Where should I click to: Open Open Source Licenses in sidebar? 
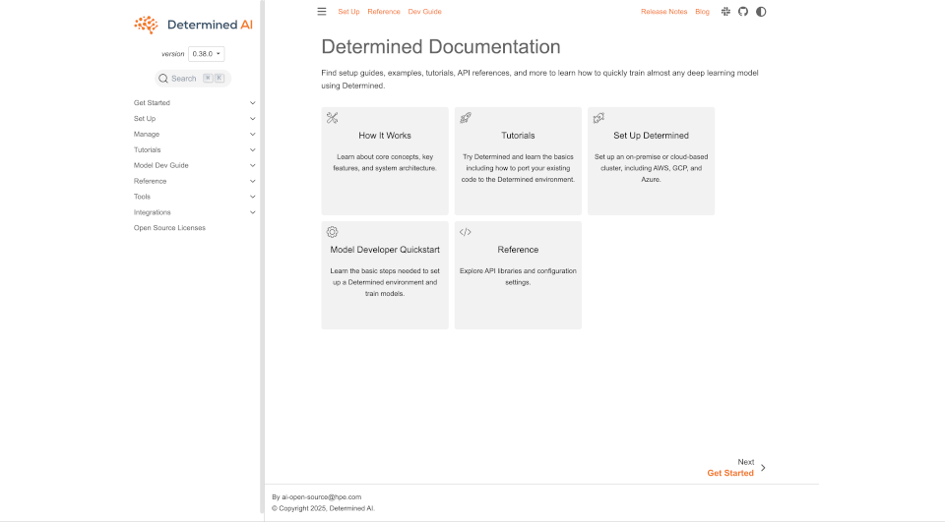[x=169, y=228]
